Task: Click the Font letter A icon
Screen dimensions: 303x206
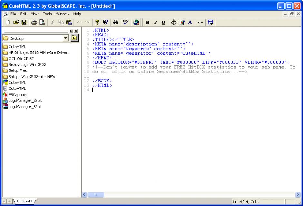Action: click(190, 23)
